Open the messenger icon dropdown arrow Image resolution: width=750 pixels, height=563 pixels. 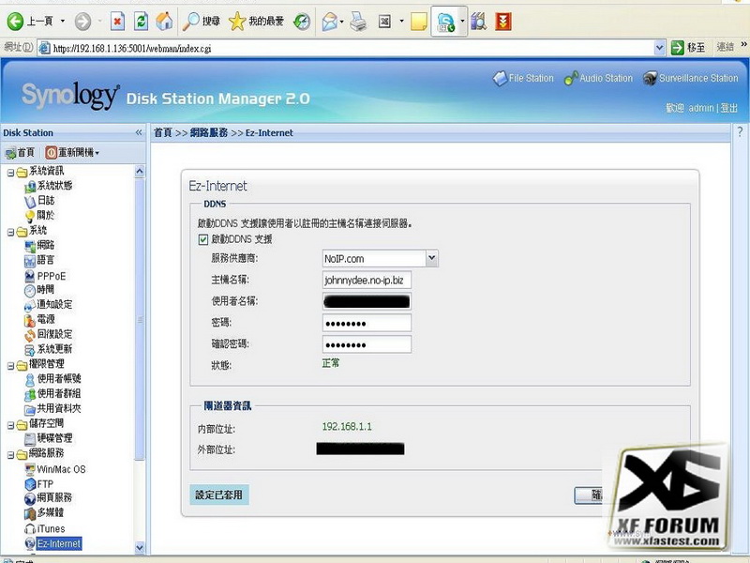point(462,21)
